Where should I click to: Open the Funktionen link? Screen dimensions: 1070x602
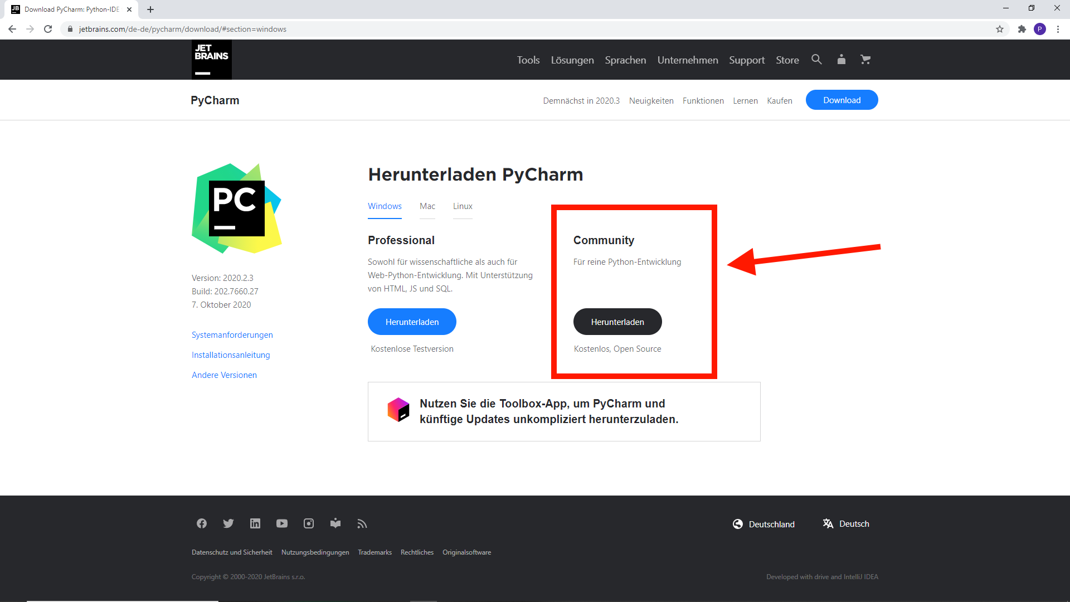click(x=703, y=101)
